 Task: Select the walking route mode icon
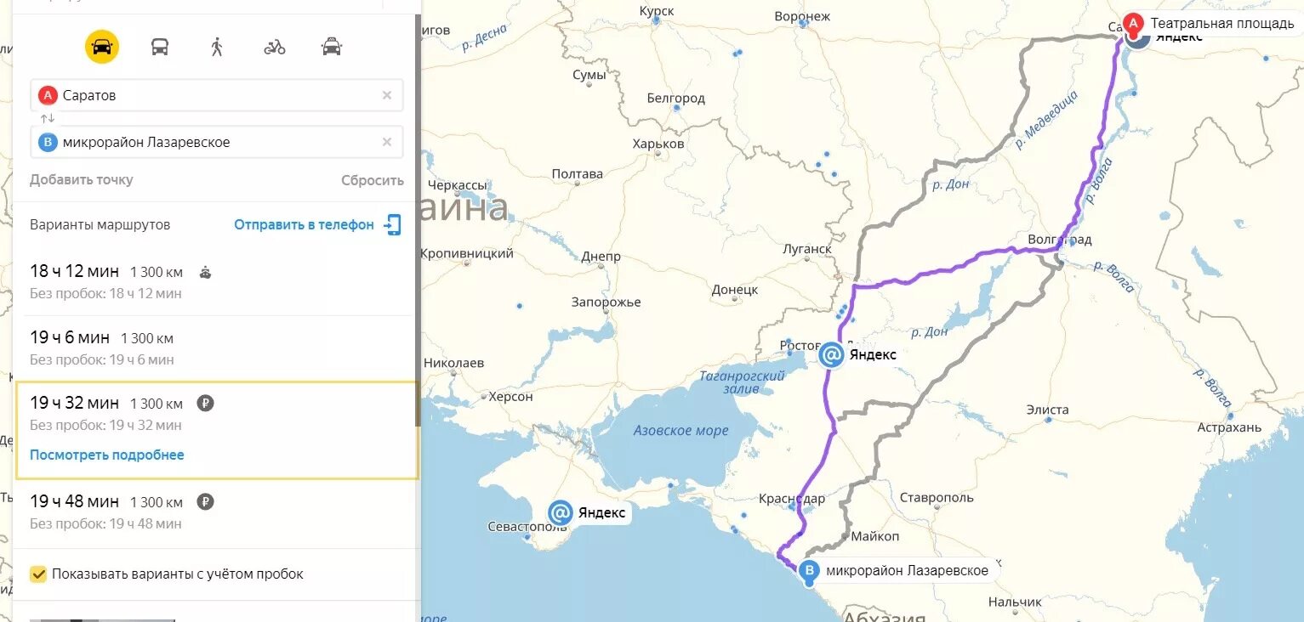(x=217, y=47)
